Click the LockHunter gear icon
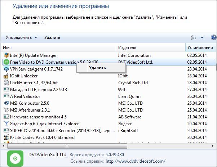The image size is (217, 167). pyautogui.click(x=6, y=83)
